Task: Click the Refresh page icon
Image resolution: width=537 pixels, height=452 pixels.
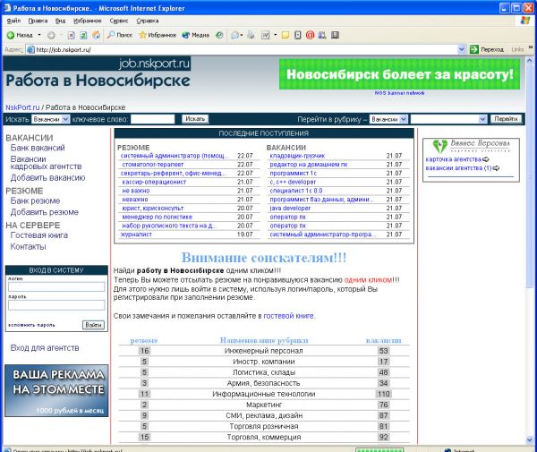Action: (x=83, y=35)
